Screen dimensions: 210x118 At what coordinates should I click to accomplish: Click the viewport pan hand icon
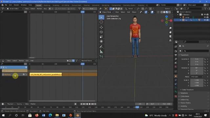pyautogui.click(x=170, y=32)
